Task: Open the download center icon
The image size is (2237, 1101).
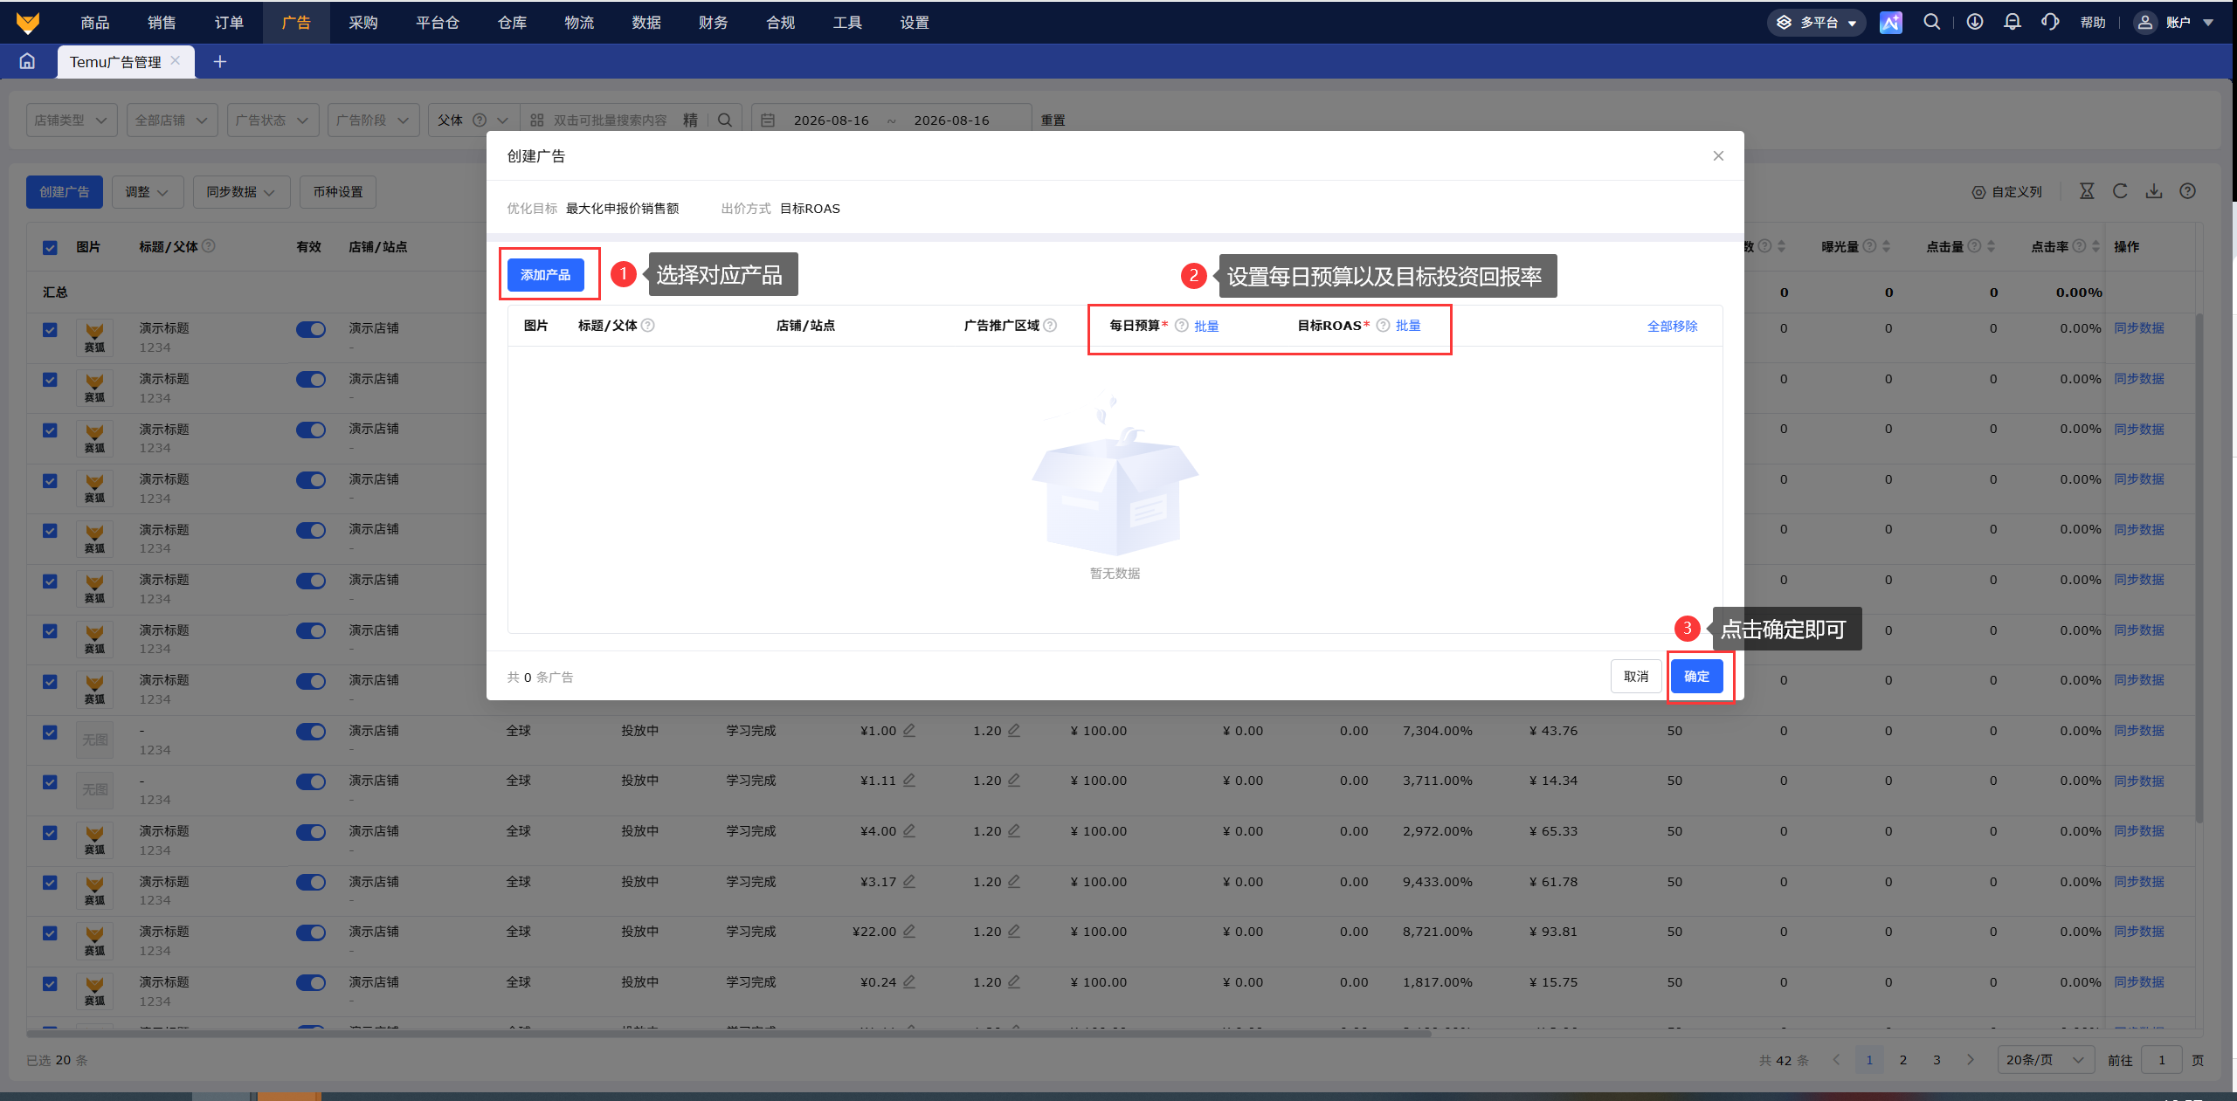Action: point(1974,22)
